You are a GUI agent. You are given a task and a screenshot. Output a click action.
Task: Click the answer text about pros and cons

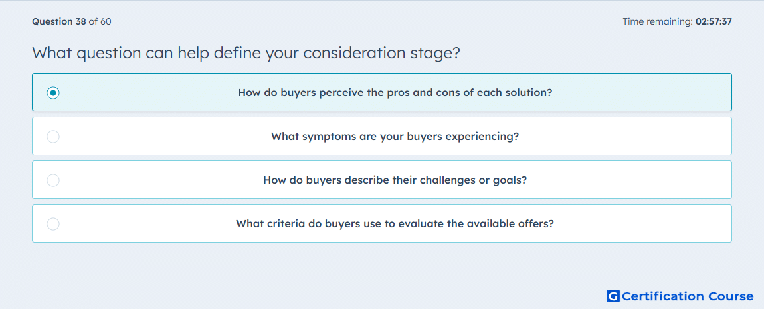(x=395, y=93)
